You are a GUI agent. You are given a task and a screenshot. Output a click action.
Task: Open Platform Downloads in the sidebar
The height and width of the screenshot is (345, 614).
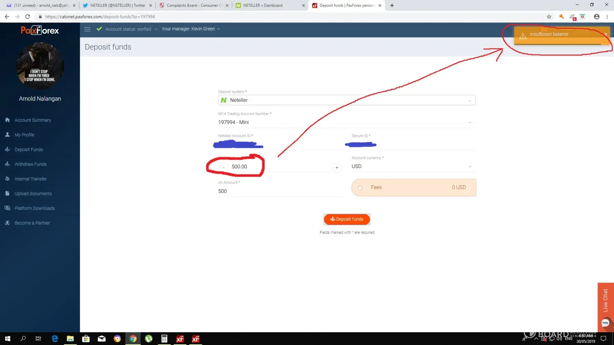[35, 208]
